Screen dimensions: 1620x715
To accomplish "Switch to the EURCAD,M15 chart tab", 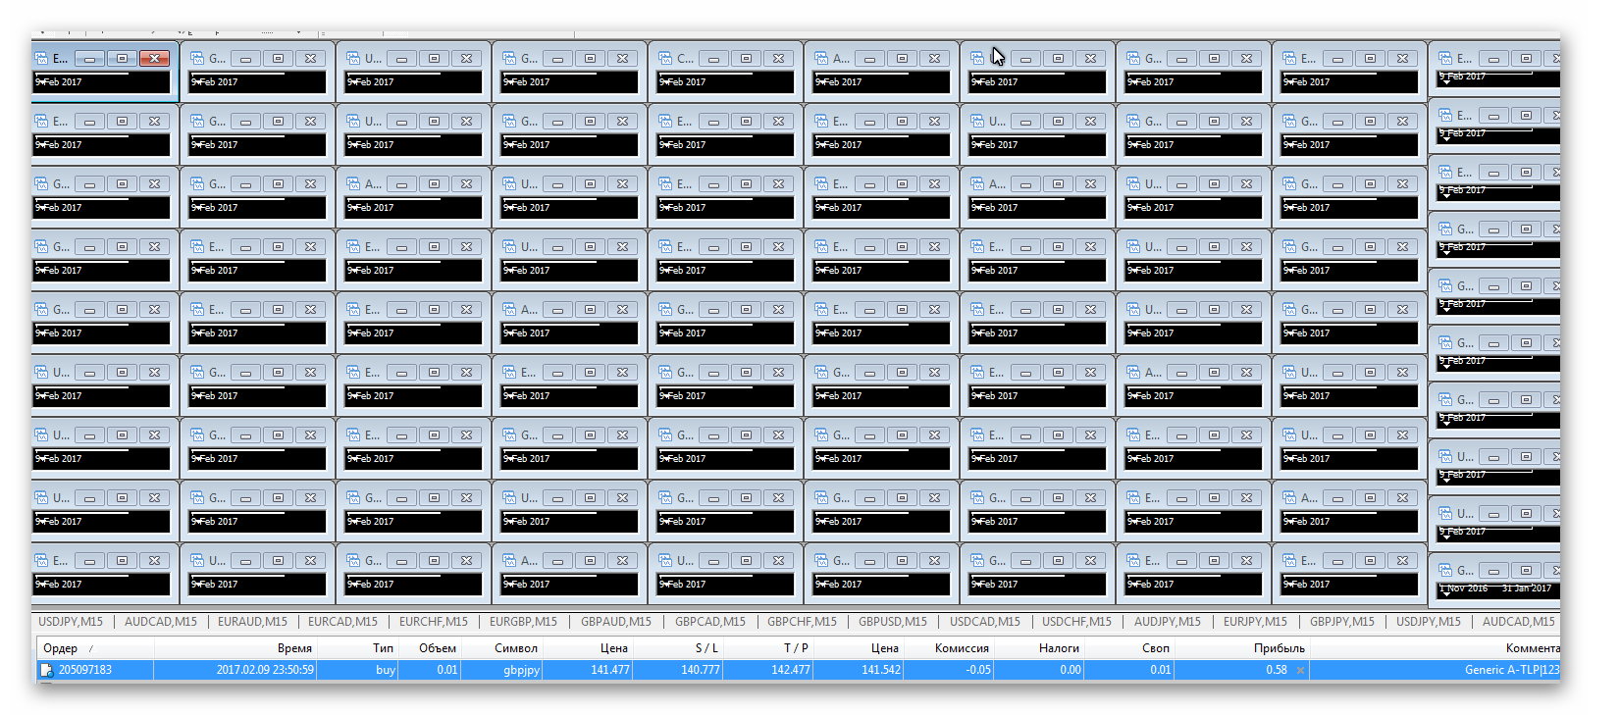I will coord(342,622).
